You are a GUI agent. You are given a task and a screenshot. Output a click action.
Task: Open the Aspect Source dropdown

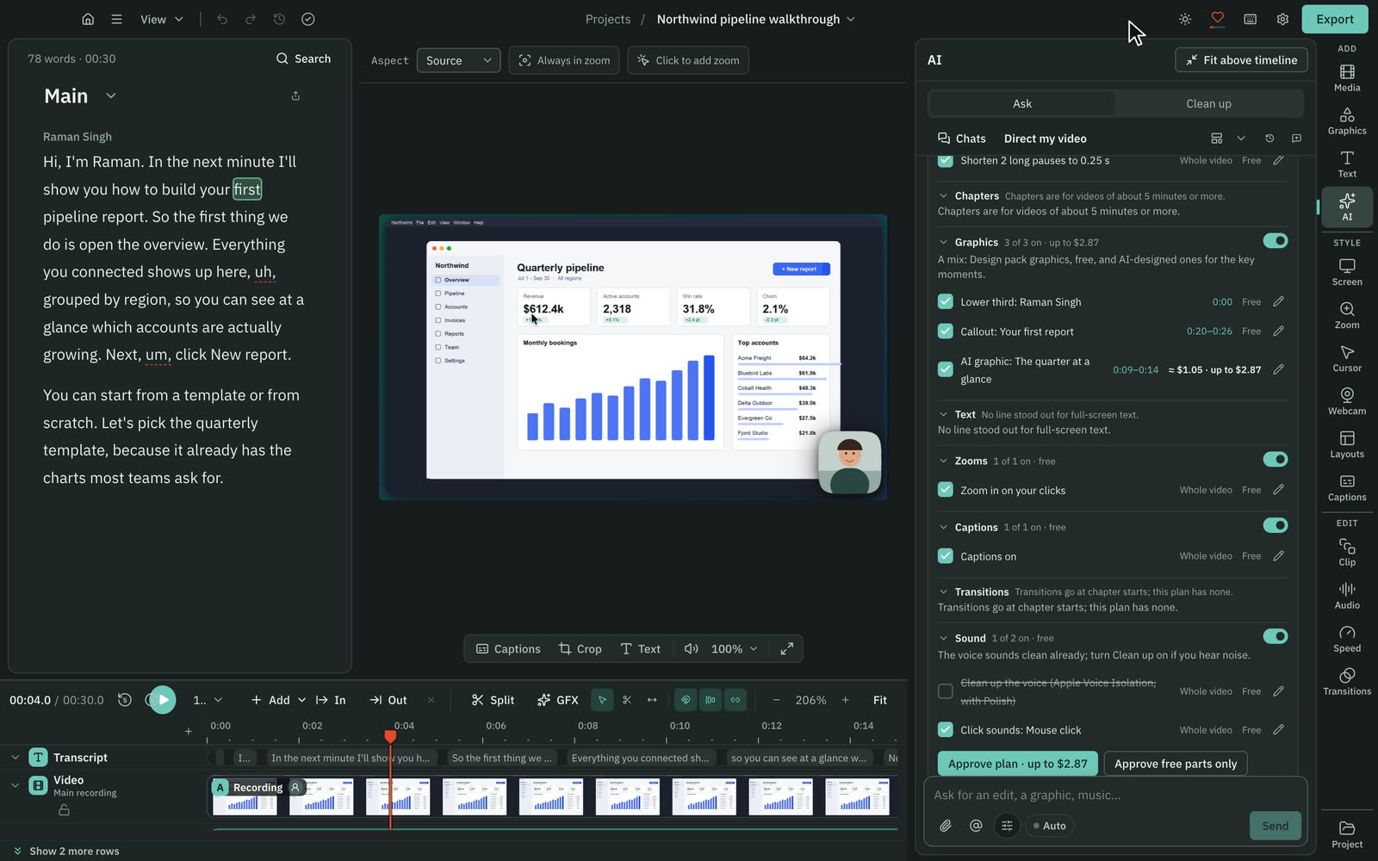458,60
